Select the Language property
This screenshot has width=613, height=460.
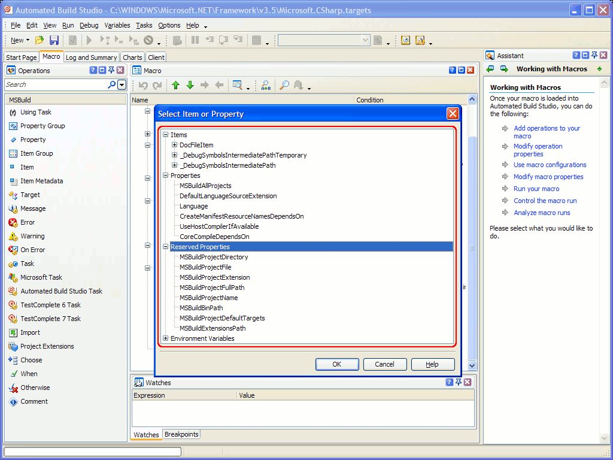click(193, 206)
